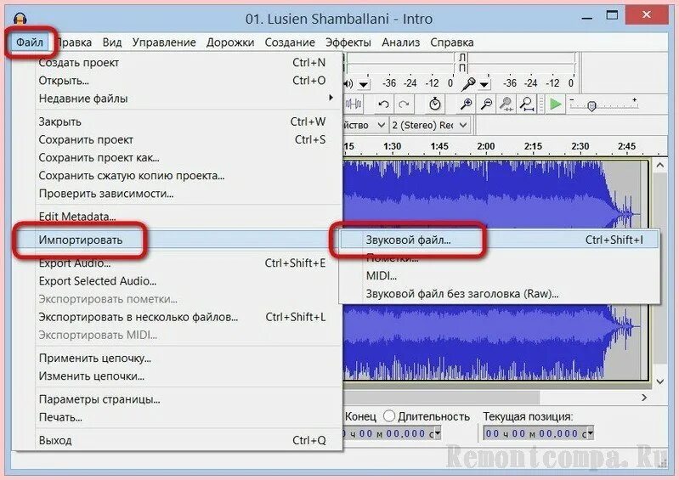Open the Создание menu
Screen dimensions: 679x480
point(290,42)
